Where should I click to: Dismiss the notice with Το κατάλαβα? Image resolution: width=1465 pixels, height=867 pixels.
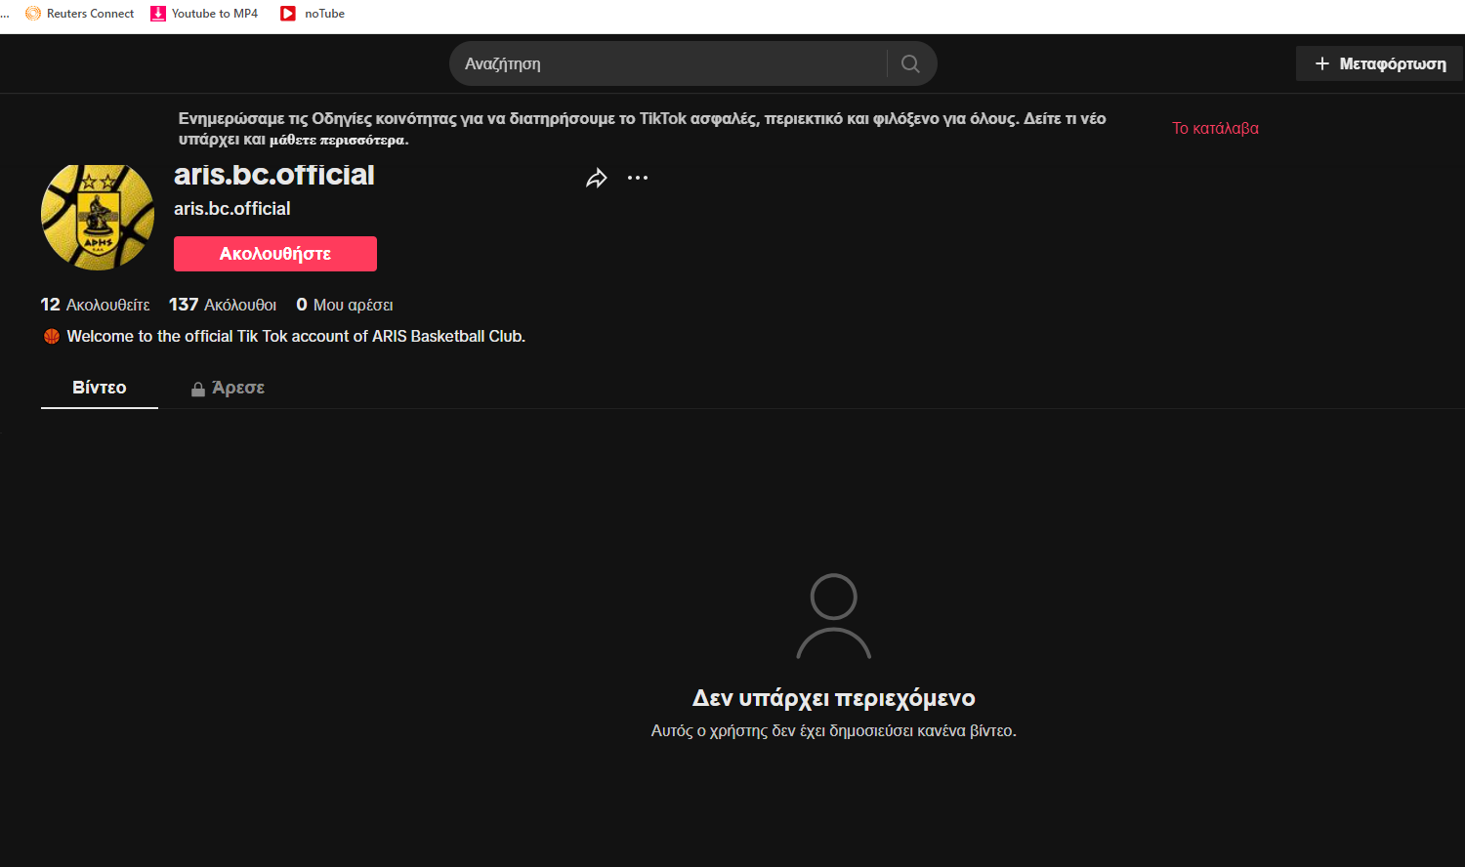point(1215,128)
